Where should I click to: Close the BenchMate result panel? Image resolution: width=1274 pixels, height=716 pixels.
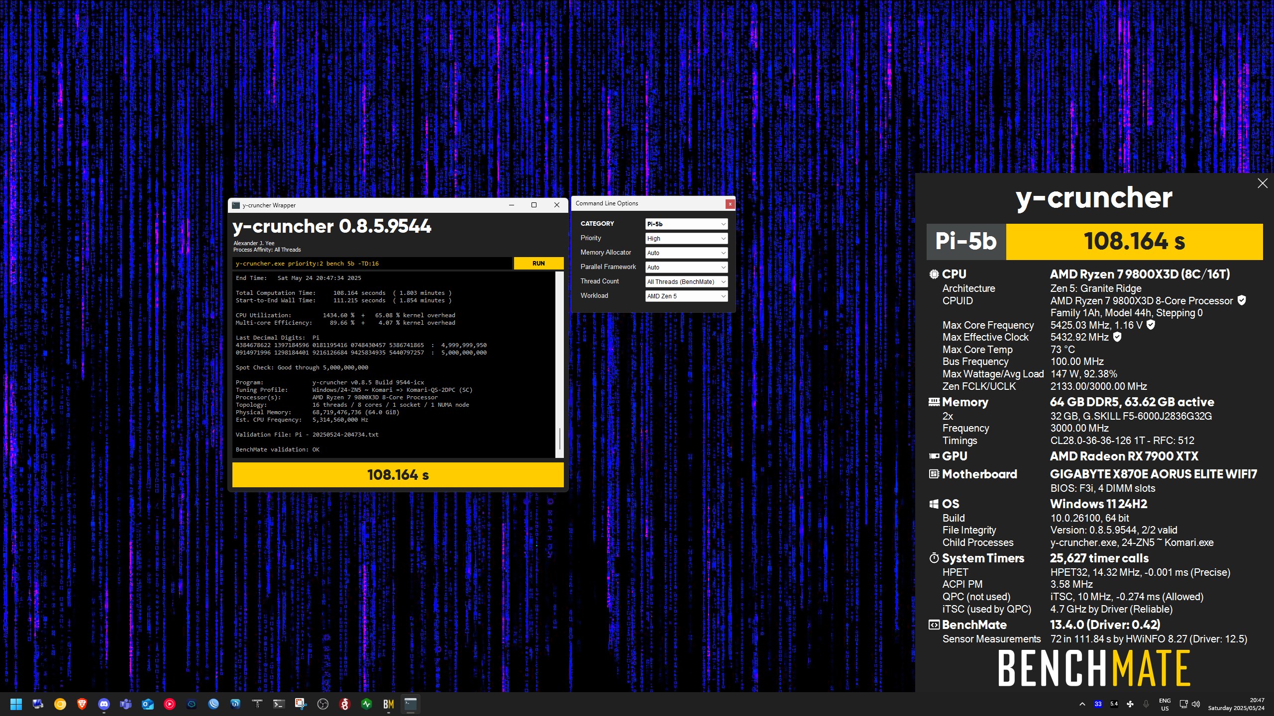click(1263, 183)
